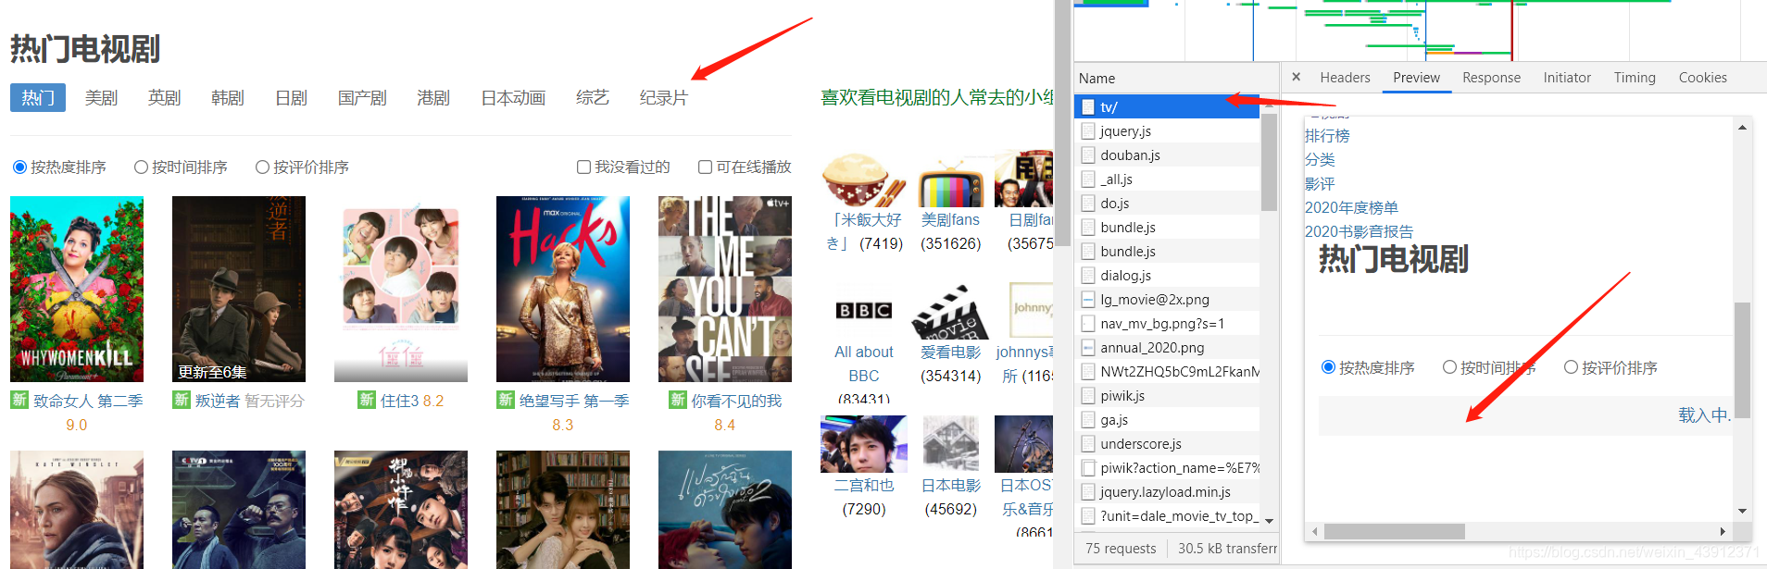Click the preview pane scroll-down arrow
1767x569 pixels.
point(1742,511)
